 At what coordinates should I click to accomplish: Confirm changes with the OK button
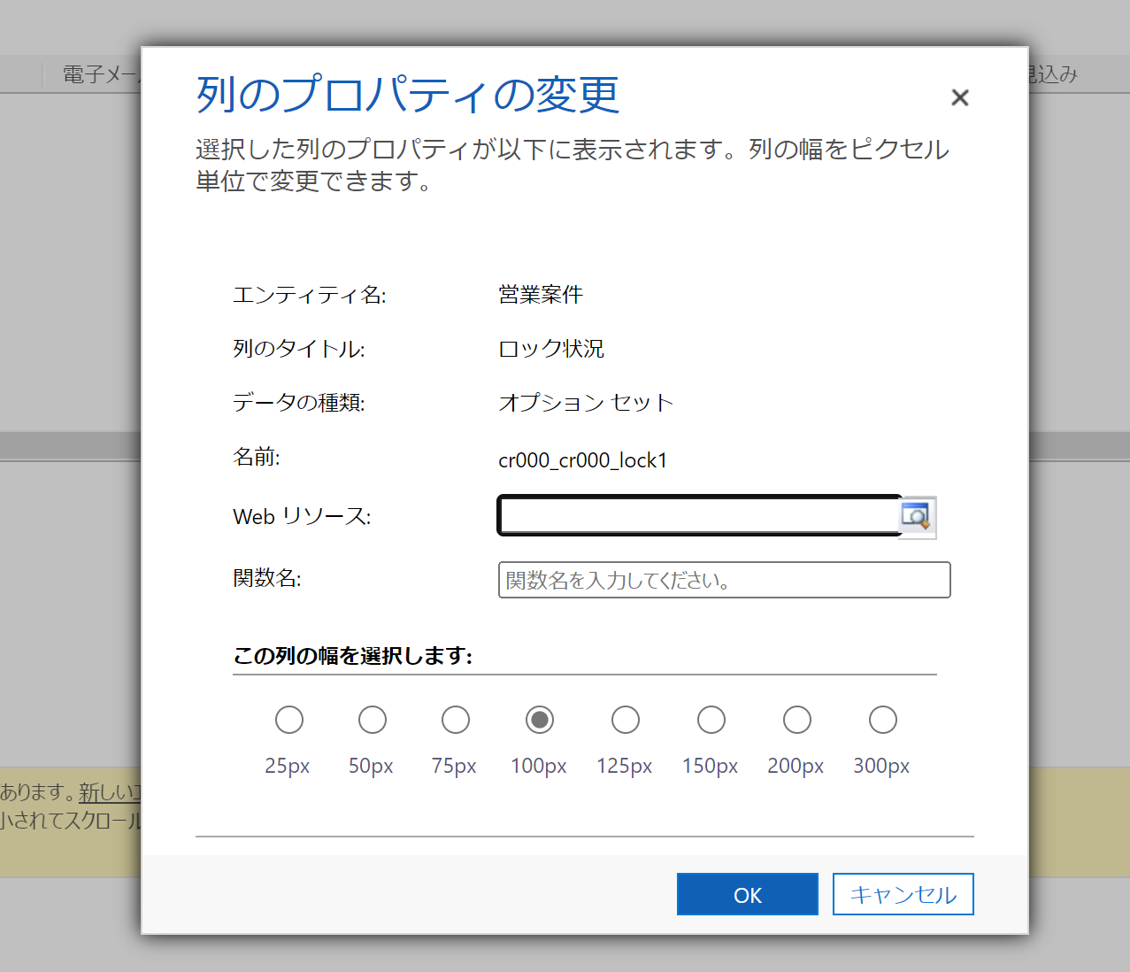[x=748, y=894]
